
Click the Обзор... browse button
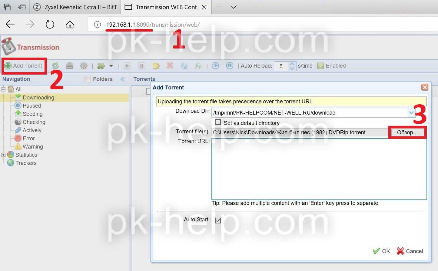coord(407,132)
